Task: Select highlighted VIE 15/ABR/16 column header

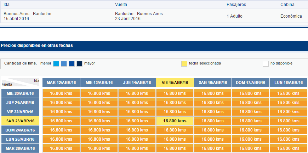Action: [175, 82]
